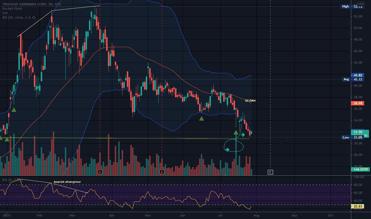The width and height of the screenshot is (371, 219).
Task: Select the 'bearish divergence' text annotation
Action: [x=67, y=182]
